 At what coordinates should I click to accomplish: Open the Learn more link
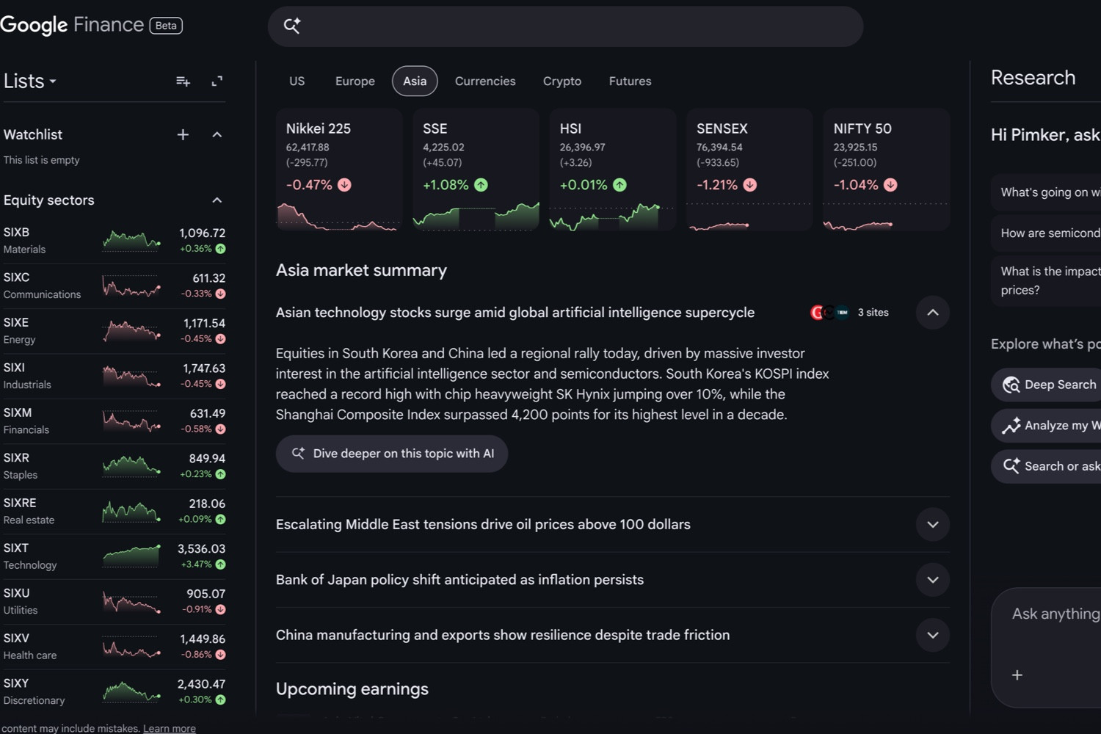(170, 728)
